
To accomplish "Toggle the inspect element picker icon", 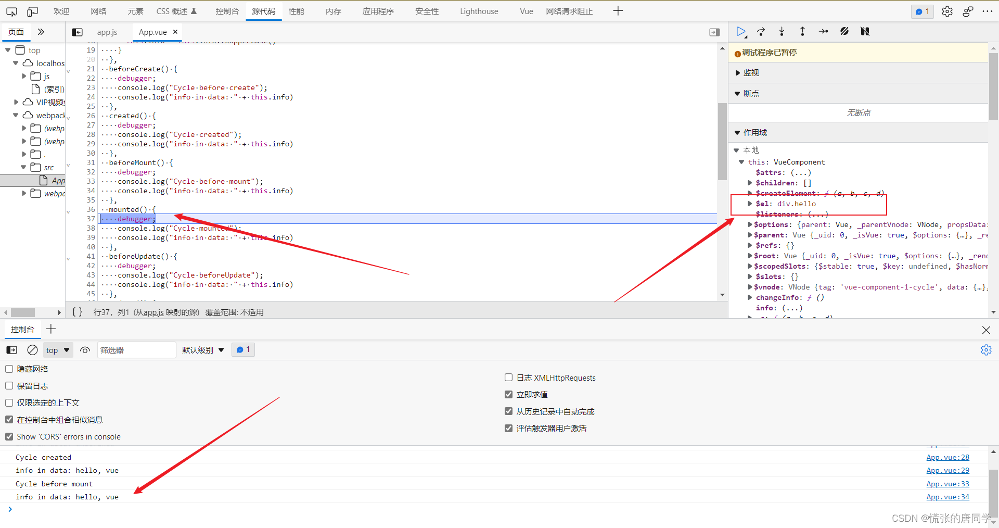I will [11, 11].
